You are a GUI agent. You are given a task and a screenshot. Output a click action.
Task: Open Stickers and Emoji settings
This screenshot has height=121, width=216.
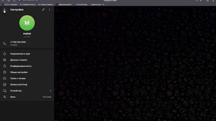point(27,85)
